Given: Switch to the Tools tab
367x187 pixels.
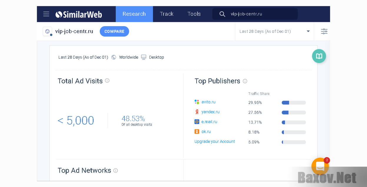Looking at the screenshot, I should point(194,14).
